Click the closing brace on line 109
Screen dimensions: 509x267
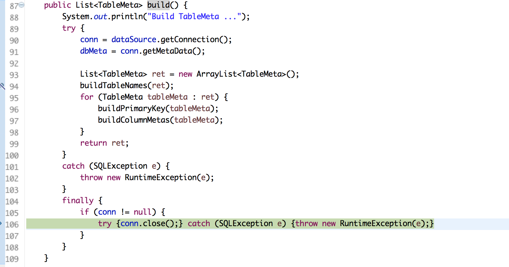click(x=46, y=258)
